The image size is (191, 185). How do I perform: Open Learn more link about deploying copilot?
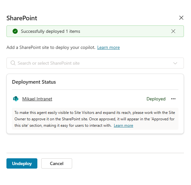pyautogui.click(x=109, y=48)
